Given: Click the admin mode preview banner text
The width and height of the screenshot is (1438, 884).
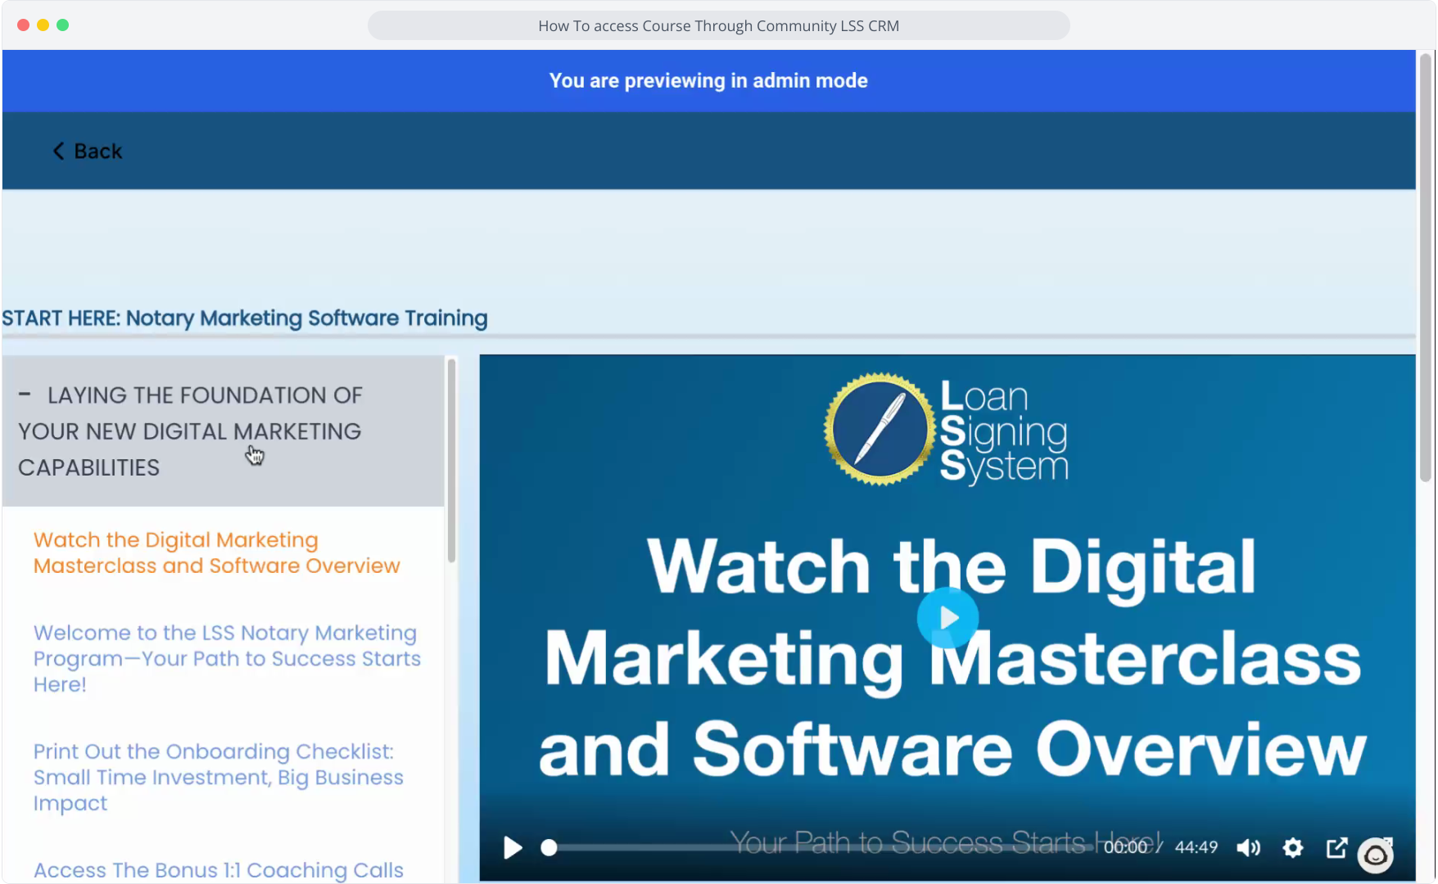Looking at the screenshot, I should click(x=708, y=81).
